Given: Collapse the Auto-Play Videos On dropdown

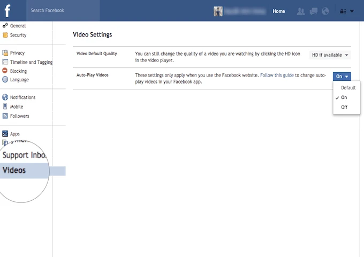Looking at the screenshot, I should coord(342,77).
